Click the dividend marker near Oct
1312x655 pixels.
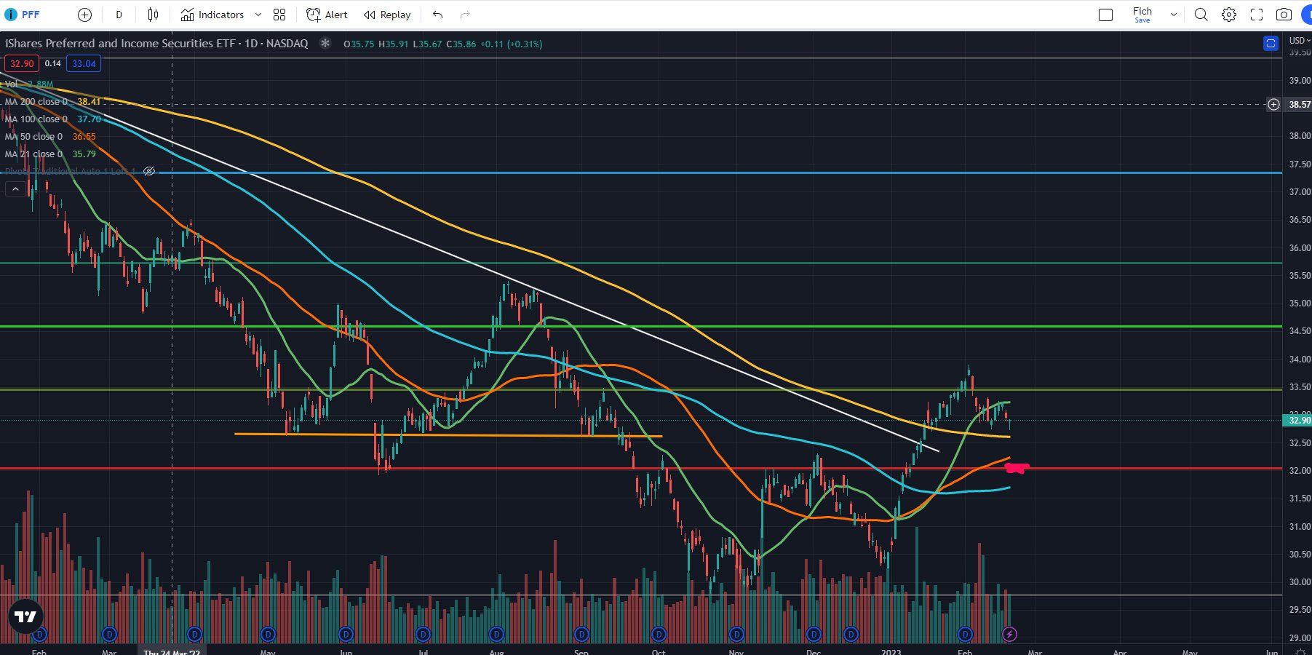point(659,635)
